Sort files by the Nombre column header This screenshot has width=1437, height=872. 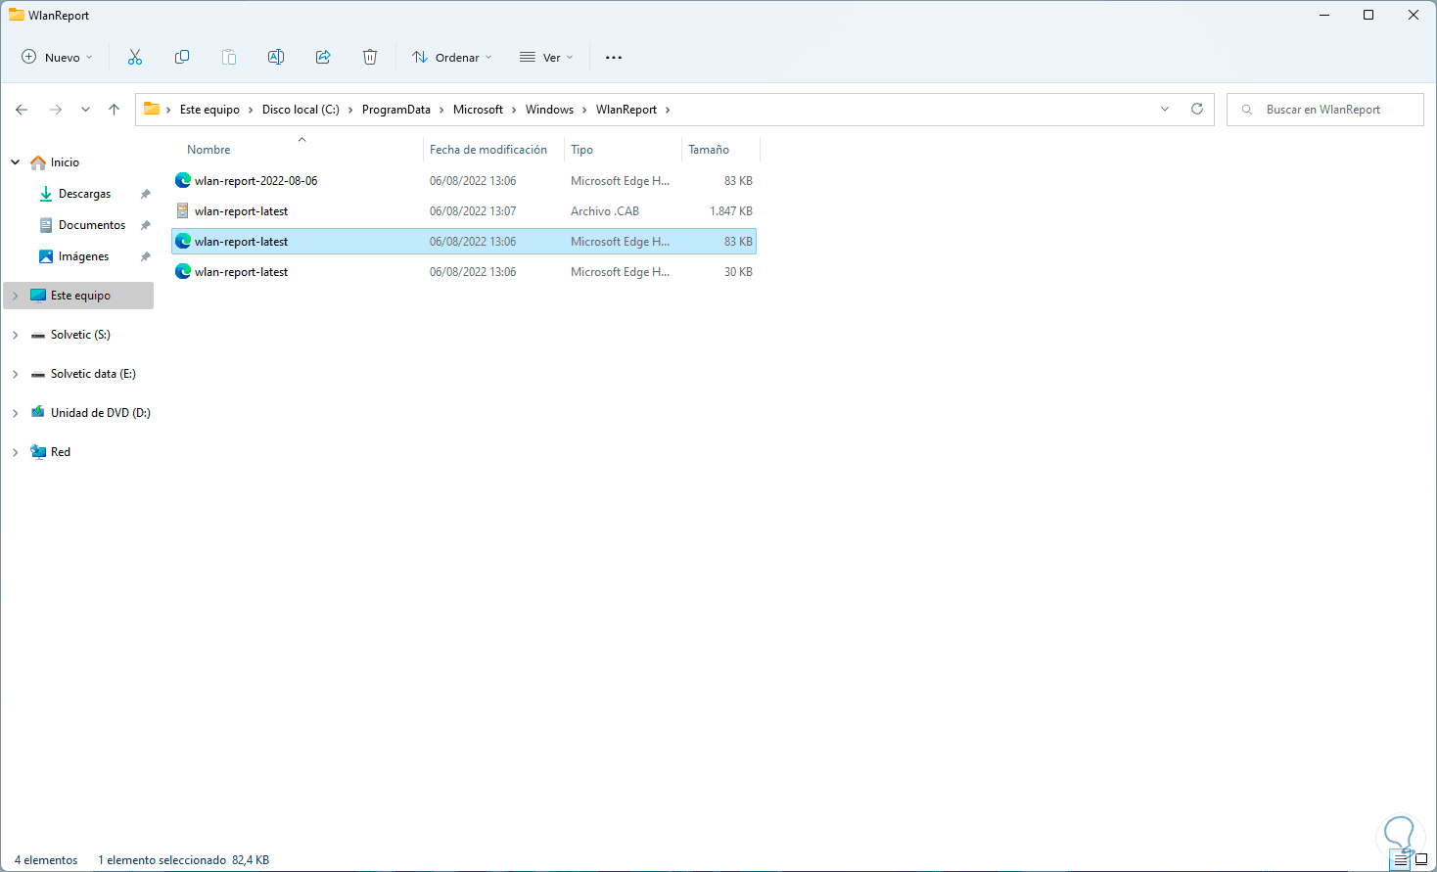(209, 150)
